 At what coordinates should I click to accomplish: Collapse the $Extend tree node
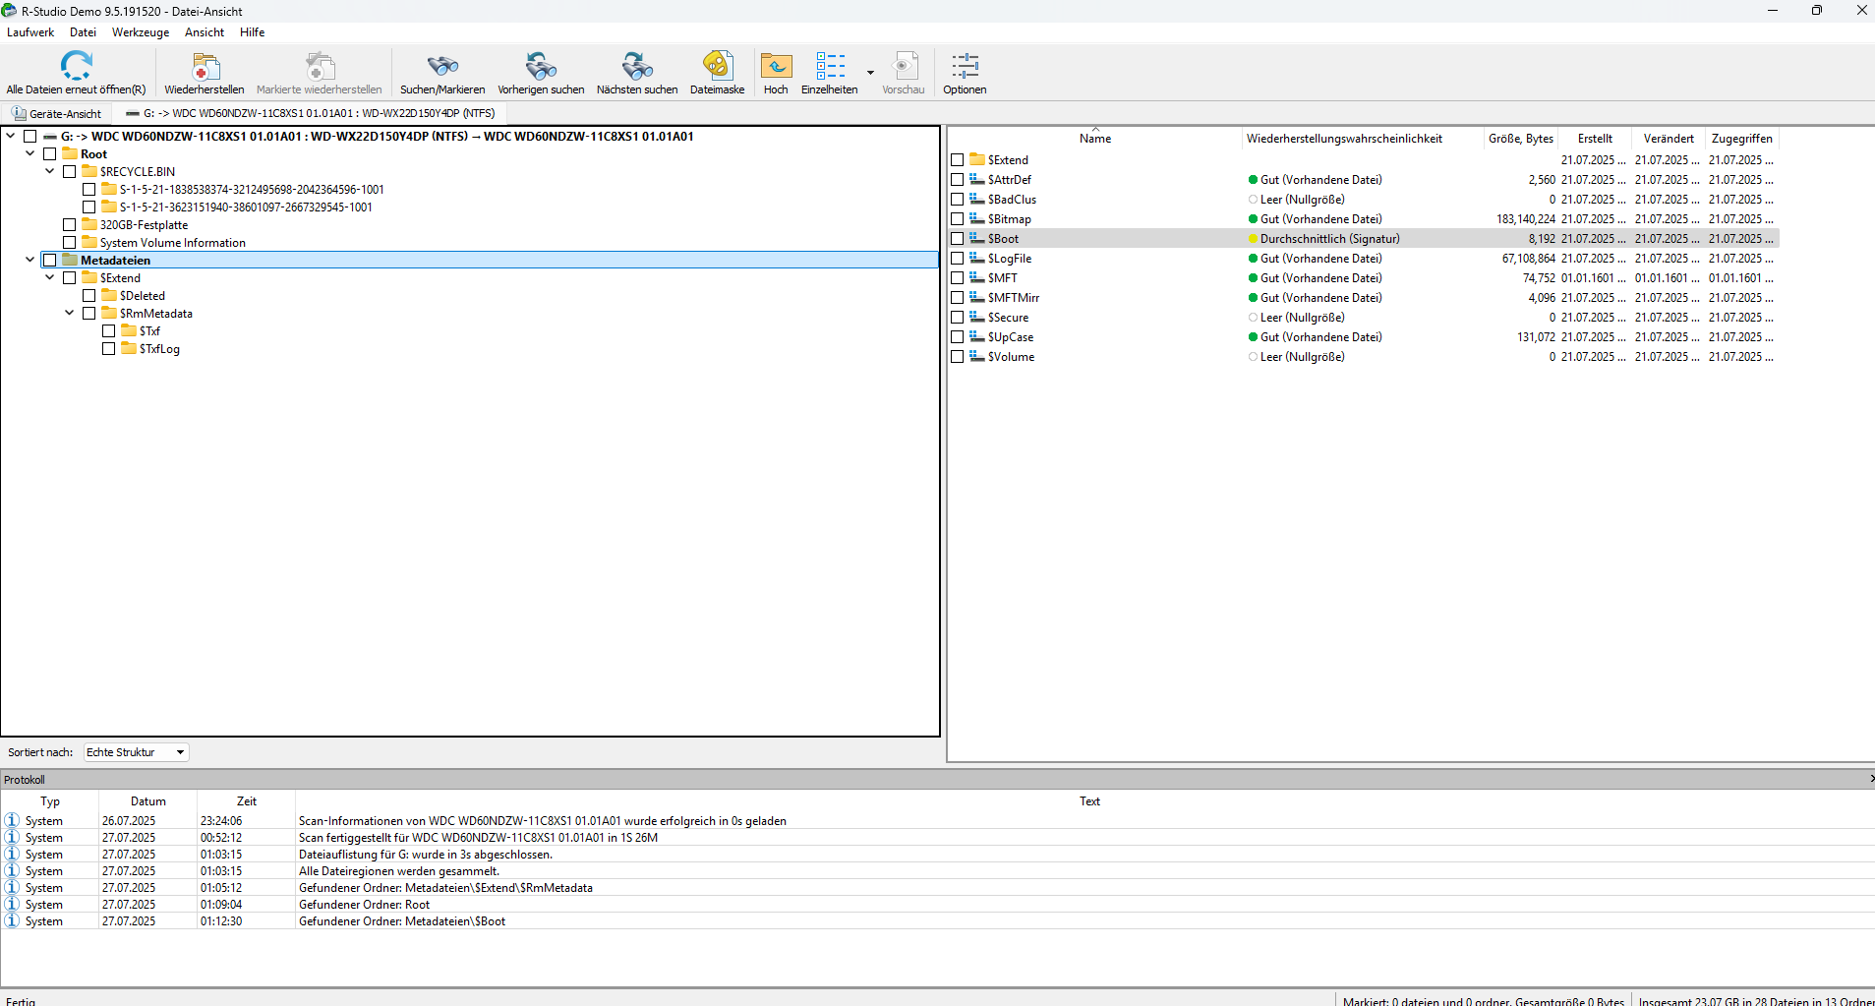[50, 277]
